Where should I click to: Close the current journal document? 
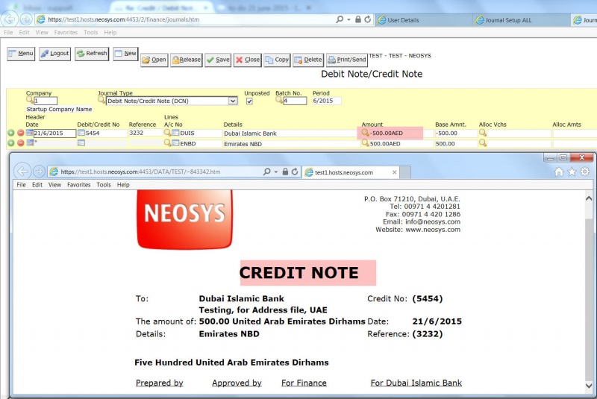(248, 60)
